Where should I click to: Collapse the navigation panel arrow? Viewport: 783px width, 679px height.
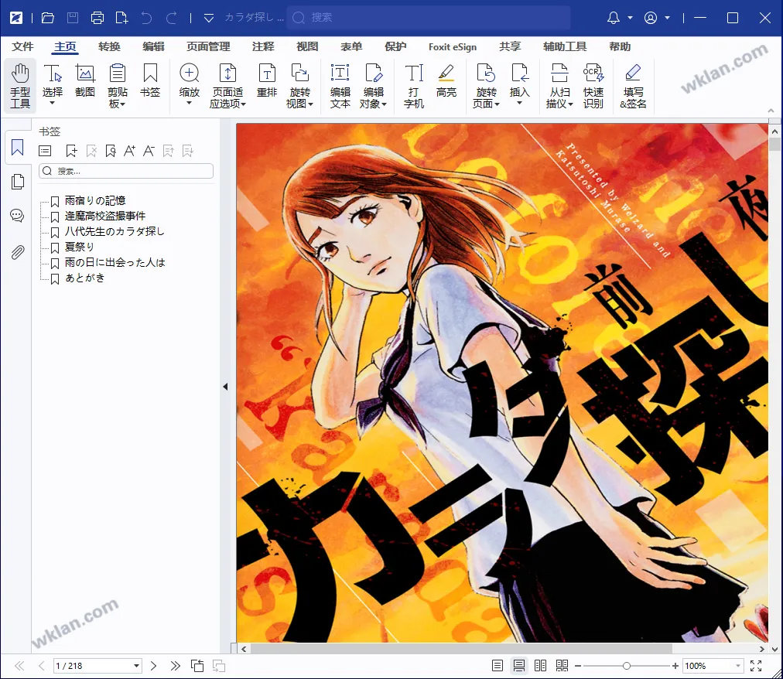(225, 387)
